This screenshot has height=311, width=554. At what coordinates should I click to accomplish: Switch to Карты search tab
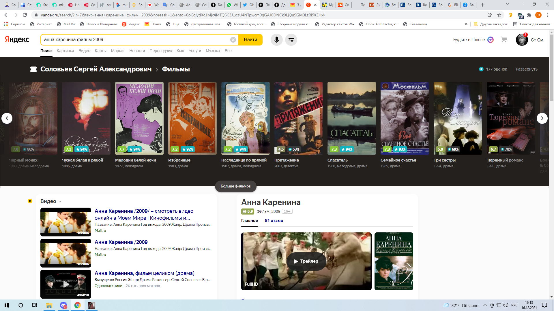[100, 51]
